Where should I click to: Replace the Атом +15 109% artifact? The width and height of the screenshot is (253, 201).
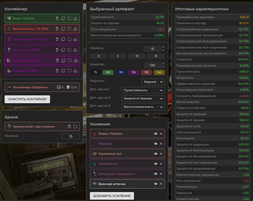pyautogui.click(x=69, y=18)
